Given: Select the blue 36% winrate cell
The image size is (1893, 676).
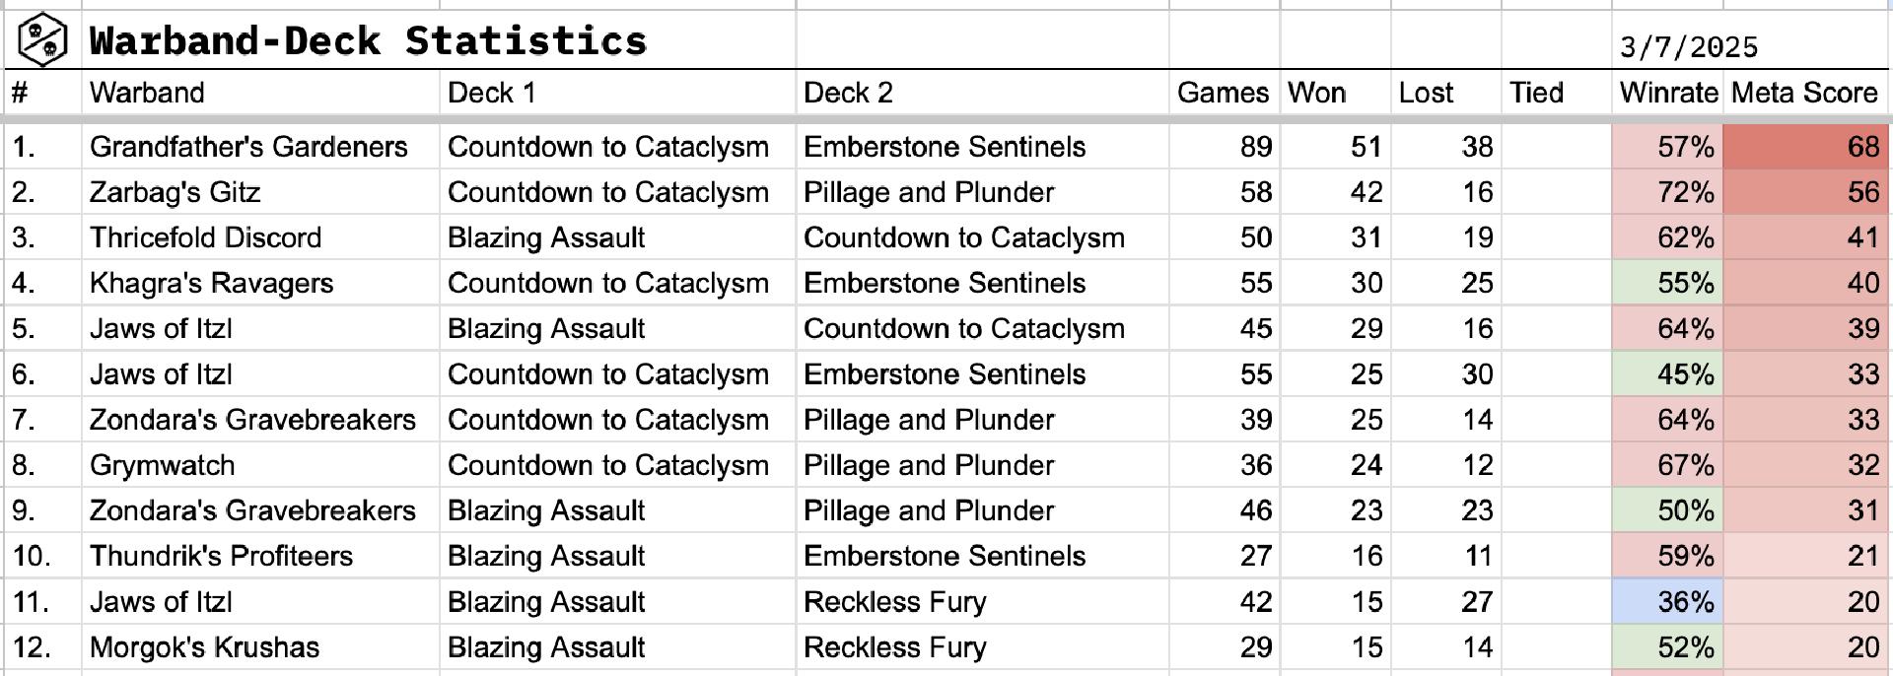Looking at the screenshot, I should click(x=1668, y=601).
